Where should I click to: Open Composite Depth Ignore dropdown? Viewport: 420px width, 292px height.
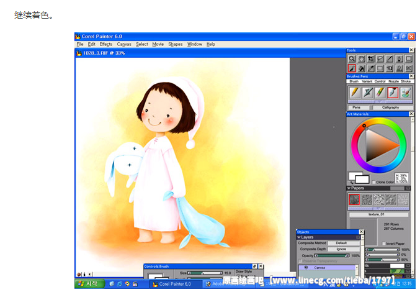[x=344, y=249]
